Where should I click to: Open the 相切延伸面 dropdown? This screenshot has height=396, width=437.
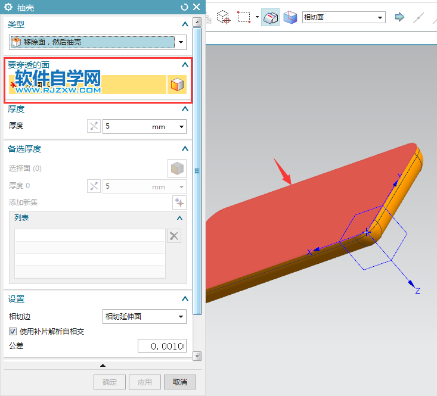(144, 316)
